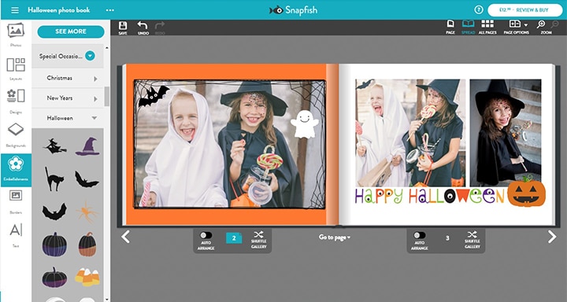The image size is (567, 302).
Task: Open the Go to page dropdown
Action: 335,238
